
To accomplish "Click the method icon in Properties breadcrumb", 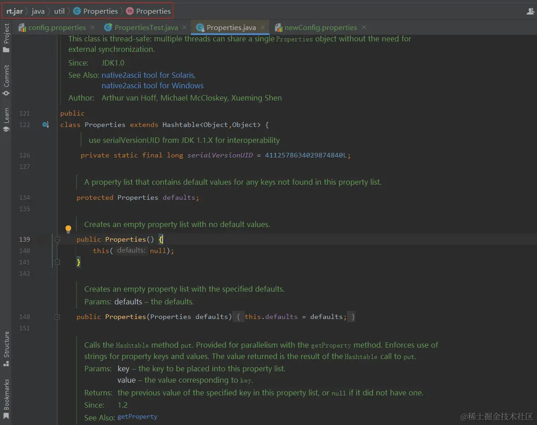I will point(130,11).
